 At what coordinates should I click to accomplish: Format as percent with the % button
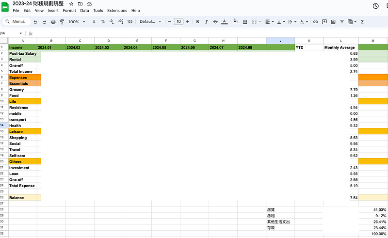[103, 22]
